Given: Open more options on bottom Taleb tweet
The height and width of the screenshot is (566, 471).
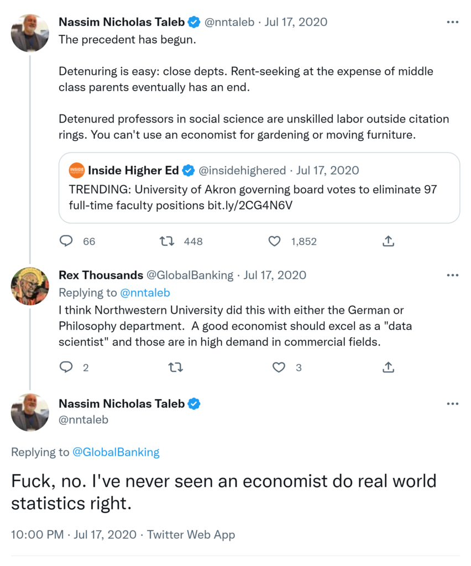Looking at the screenshot, I should click(452, 403).
